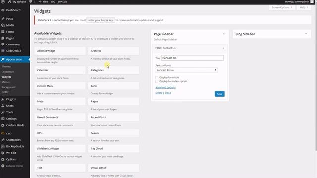
Task: Click the Shortcodes icon in sidebar
Action: [3, 140]
